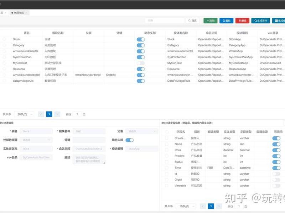Tick the checkbox of the Category table row
Viewport: 285px width, 213px height.
pyautogui.click(x=4, y=45)
